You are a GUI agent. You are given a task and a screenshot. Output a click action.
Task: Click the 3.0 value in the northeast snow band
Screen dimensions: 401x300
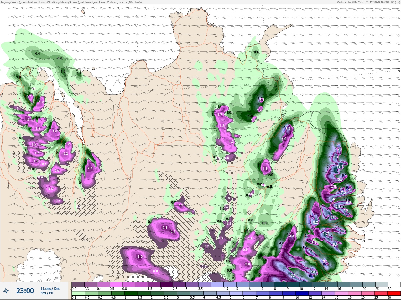[284, 139]
